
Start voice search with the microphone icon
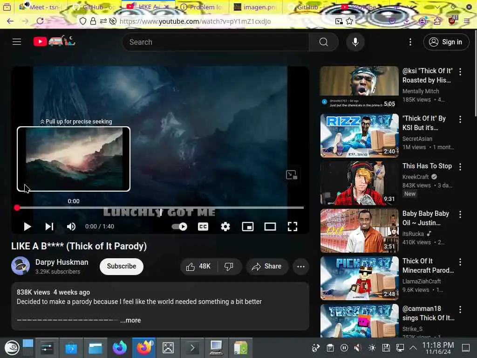pos(355,42)
